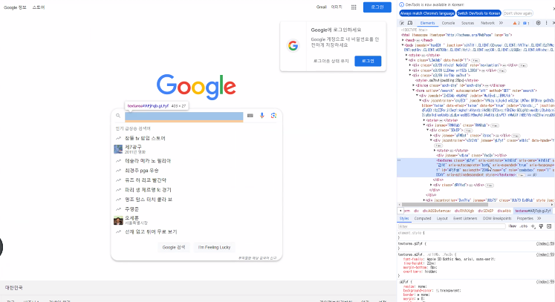Open the DevTools three-dot customize menu
The height and width of the screenshot is (302, 555).
(546, 23)
